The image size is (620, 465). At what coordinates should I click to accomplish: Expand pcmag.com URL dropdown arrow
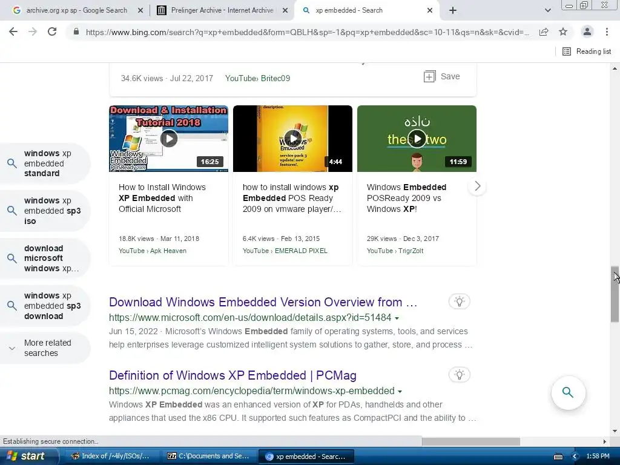point(400,392)
